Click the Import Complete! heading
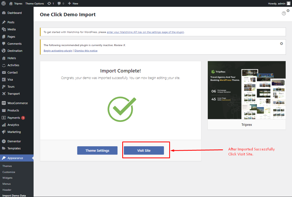Viewport: 292px width, 197px height. coord(120,71)
